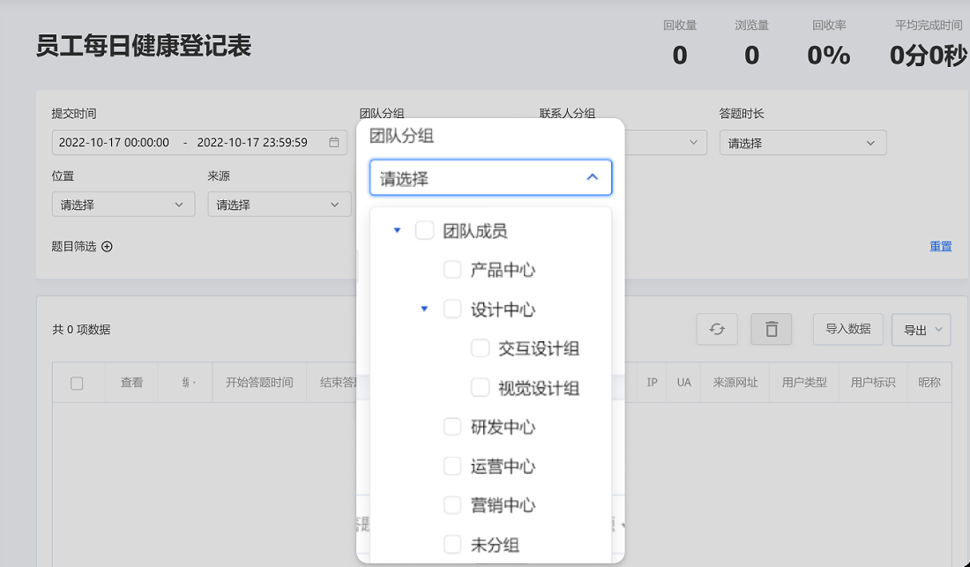Click the 导入数据 button
Viewport: 970px width, 567px height.
point(847,329)
